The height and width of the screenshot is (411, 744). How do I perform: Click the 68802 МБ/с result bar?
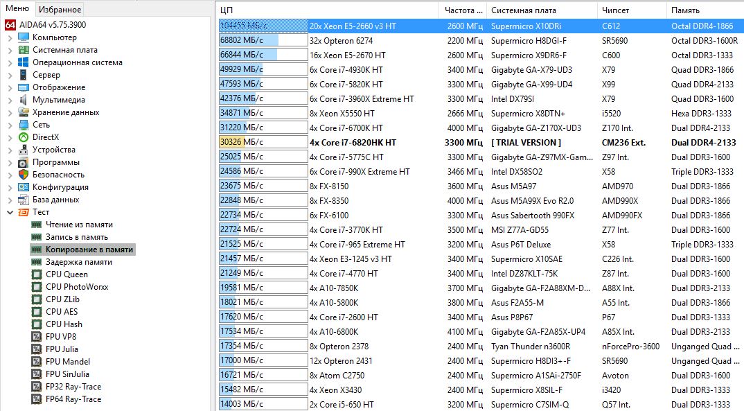pyautogui.click(x=263, y=41)
